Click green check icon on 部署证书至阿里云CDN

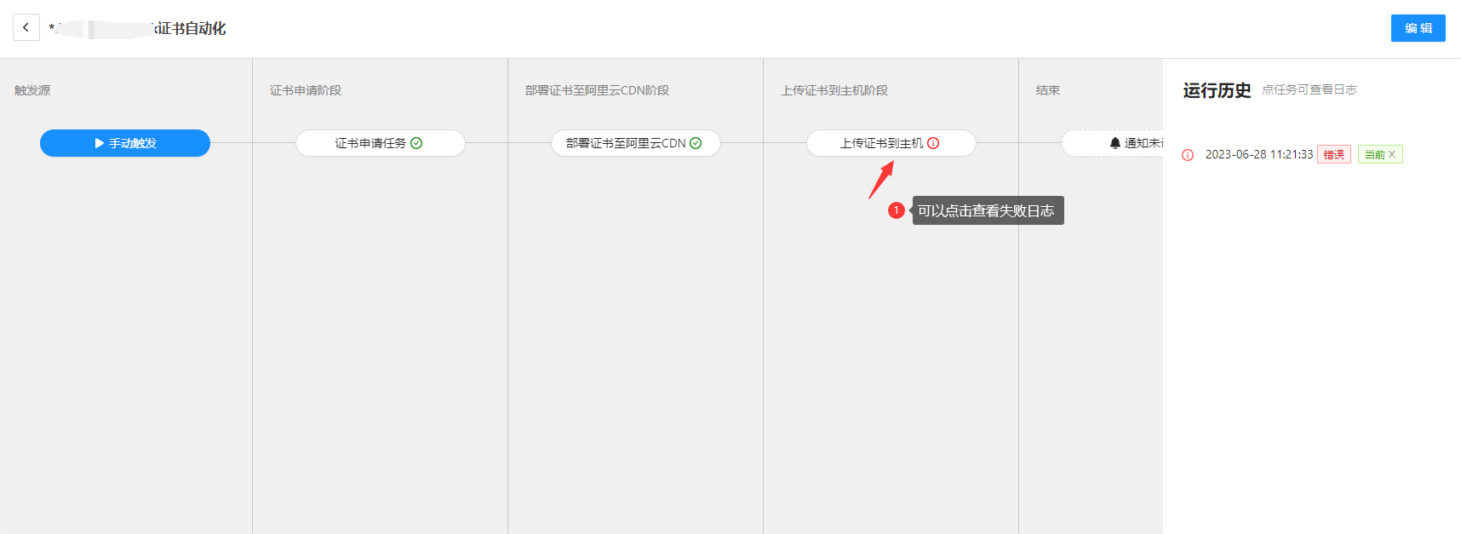(x=696, y=143)
